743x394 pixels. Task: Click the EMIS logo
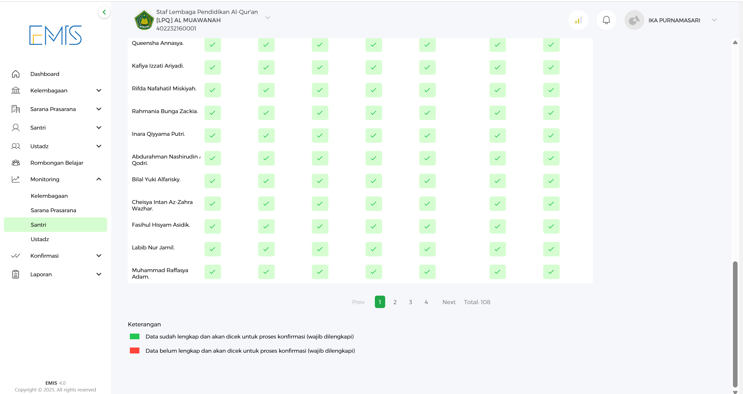point(56,35)
